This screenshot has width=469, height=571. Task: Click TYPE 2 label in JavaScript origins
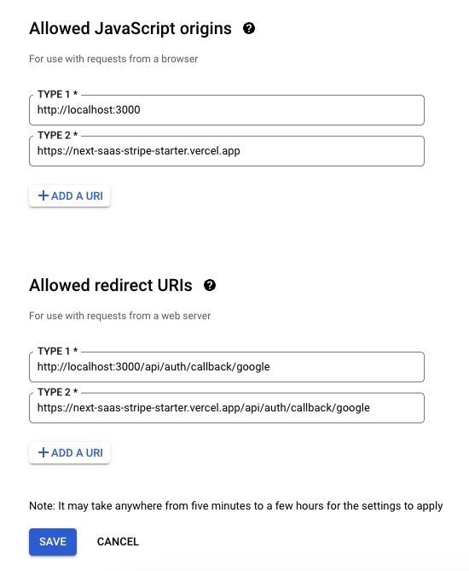[57, 136]
